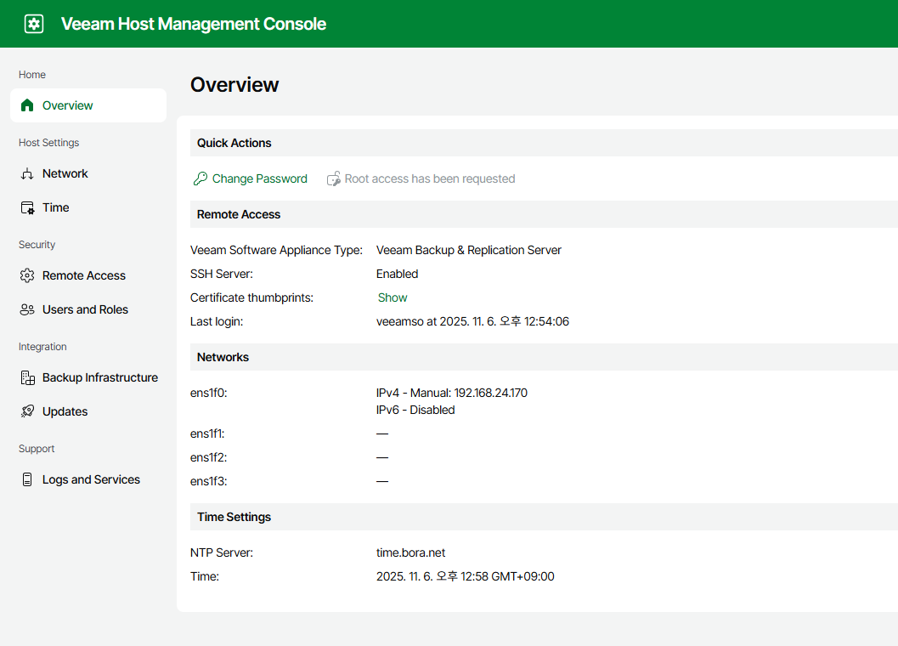Click the 'Home' sidebar group label

(x=32, y=75)
